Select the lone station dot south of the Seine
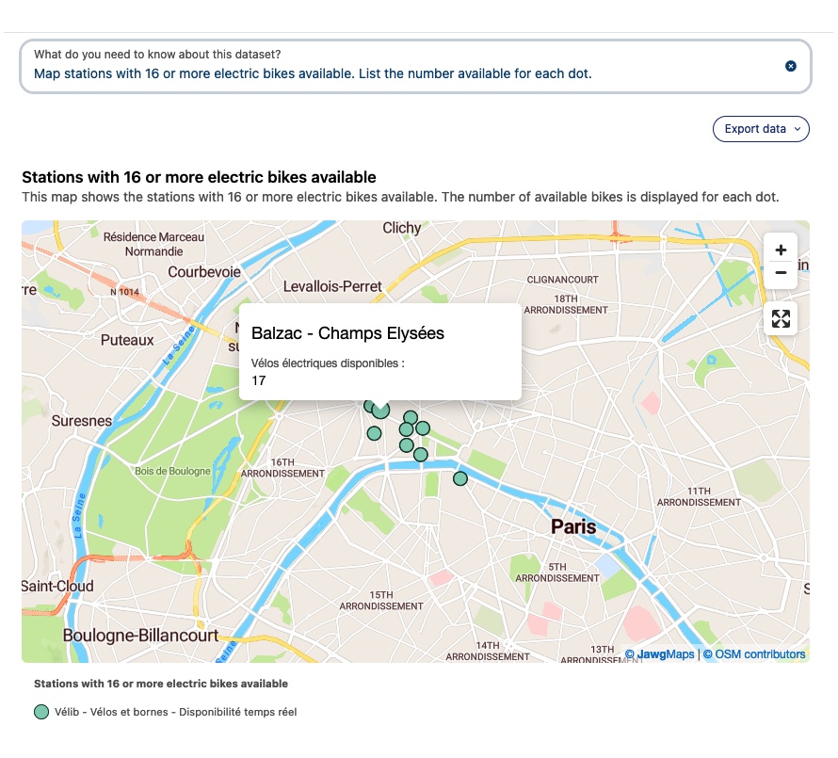Screen dimensions: 838x758 (x=460, y=478)
